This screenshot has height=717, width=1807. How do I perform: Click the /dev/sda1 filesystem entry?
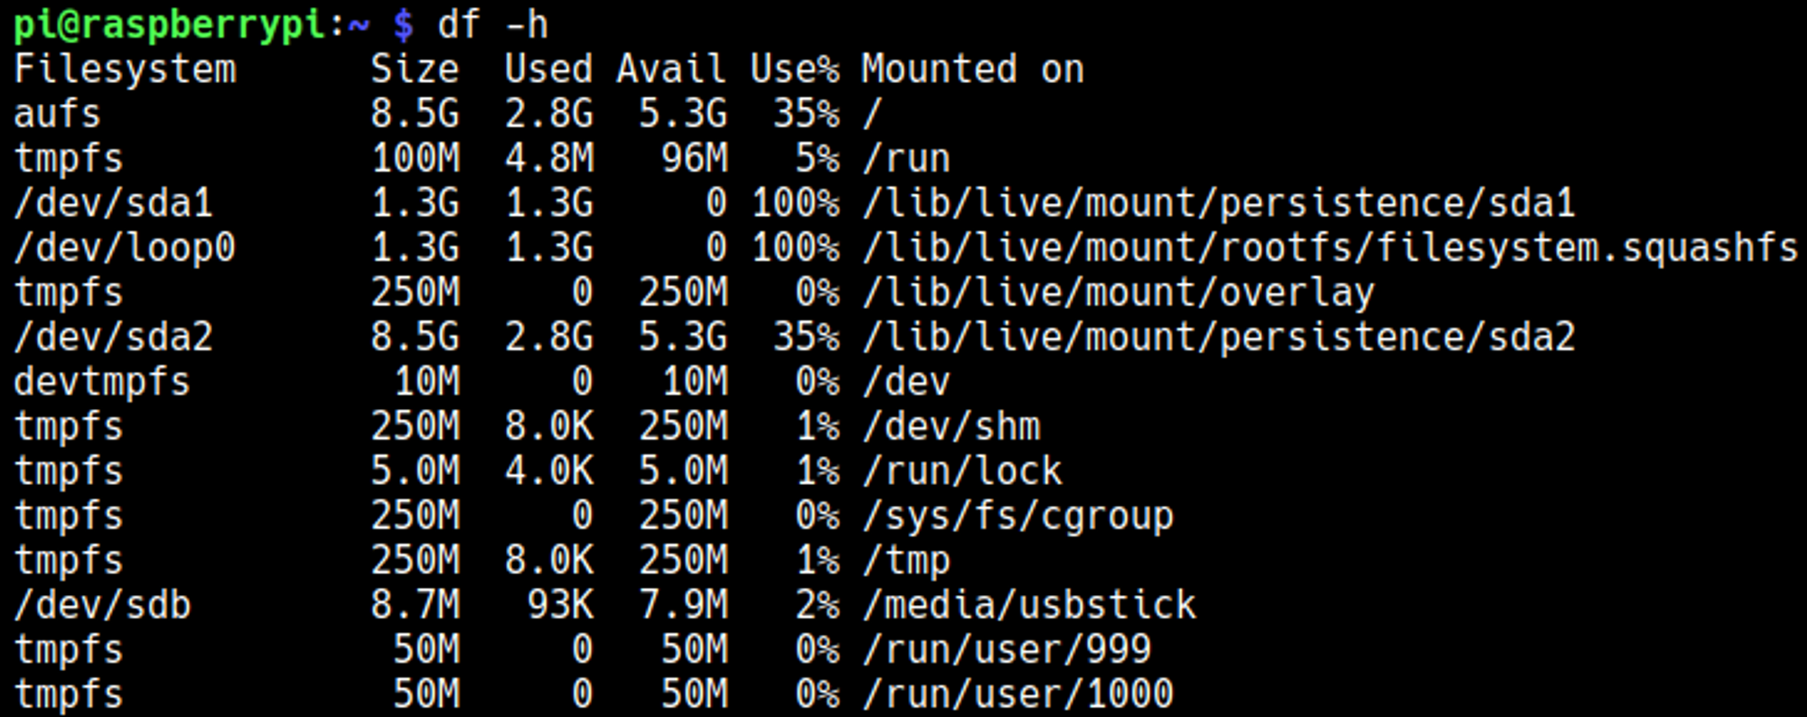tap(113, 203)
